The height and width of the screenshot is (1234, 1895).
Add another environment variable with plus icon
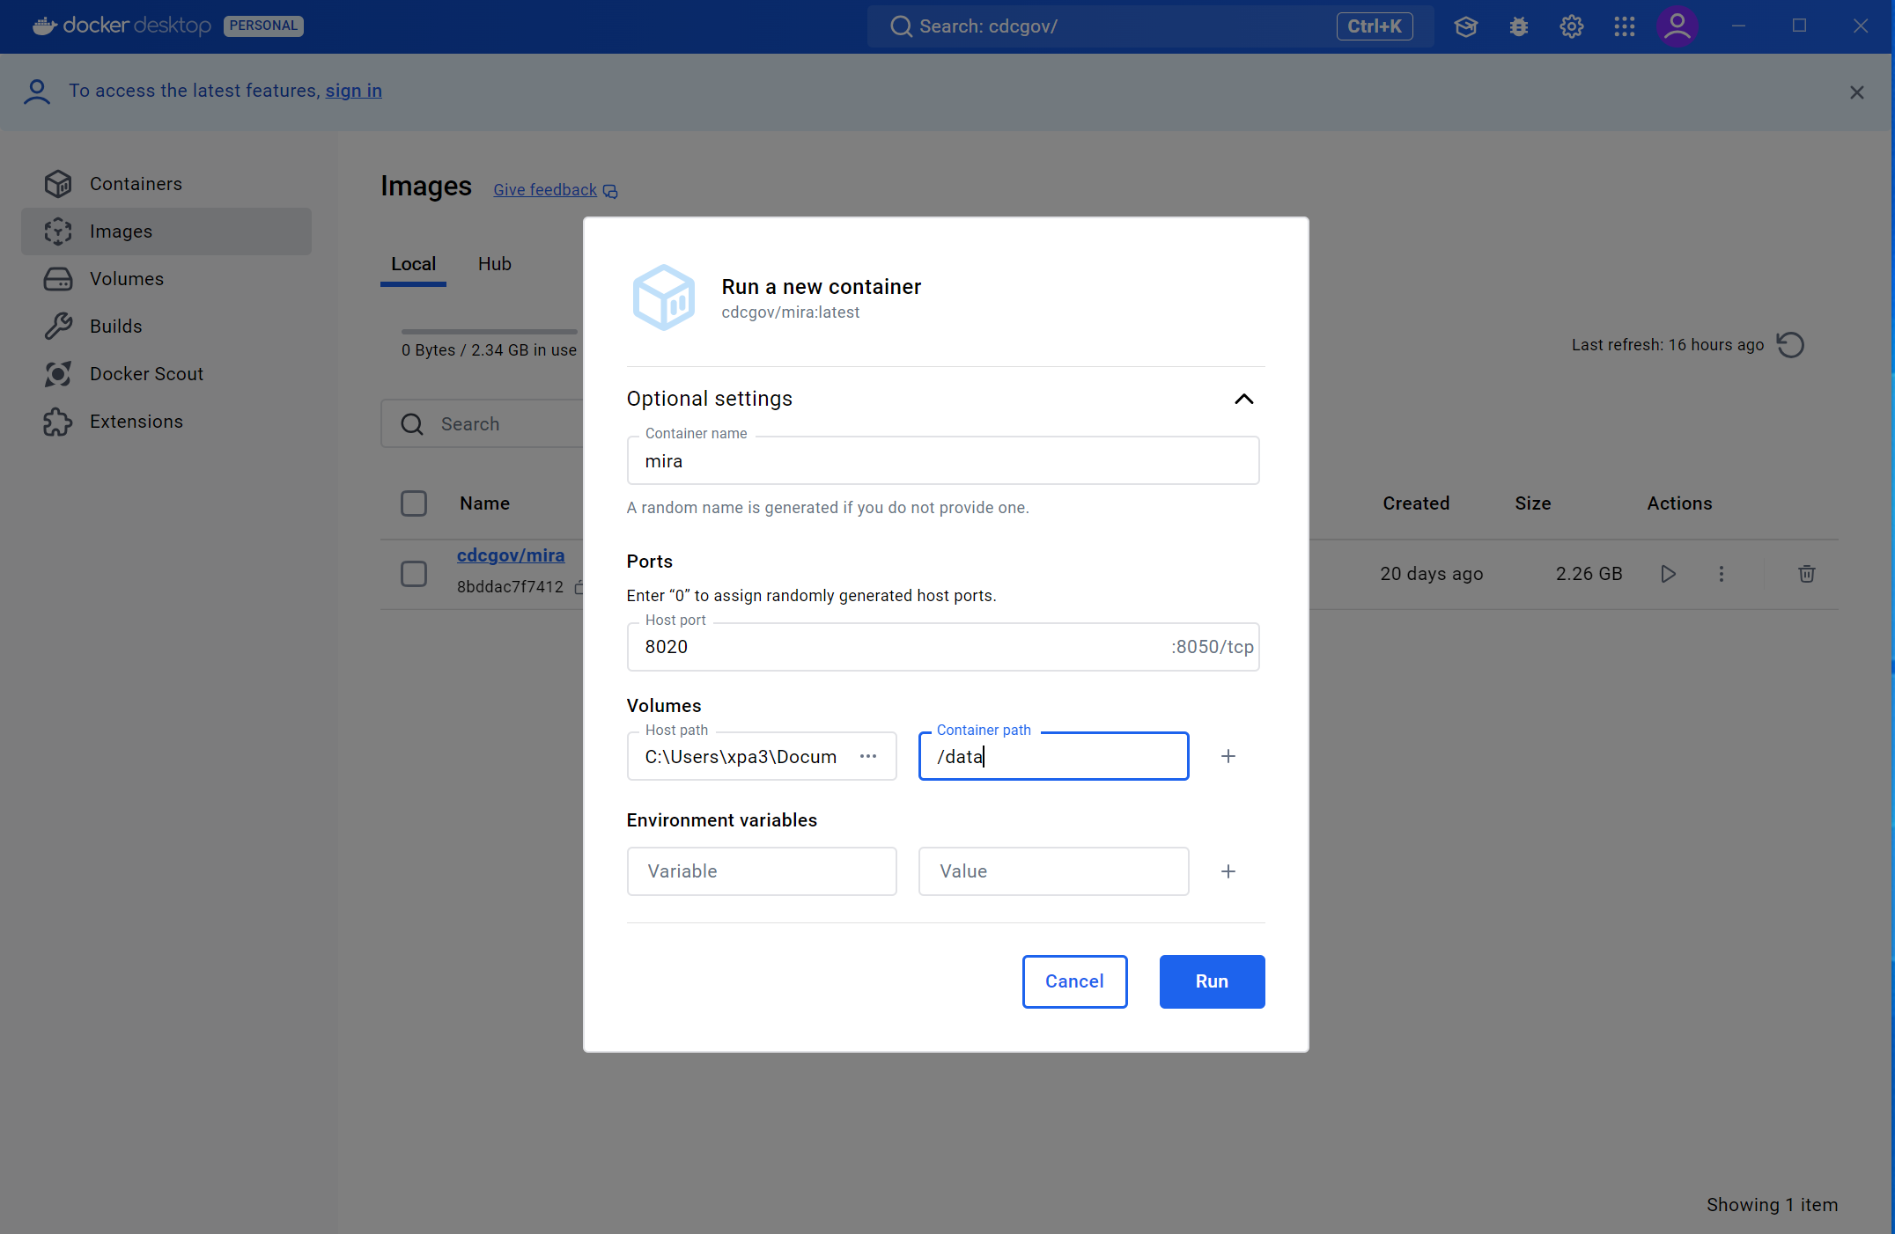[1228, 871]
